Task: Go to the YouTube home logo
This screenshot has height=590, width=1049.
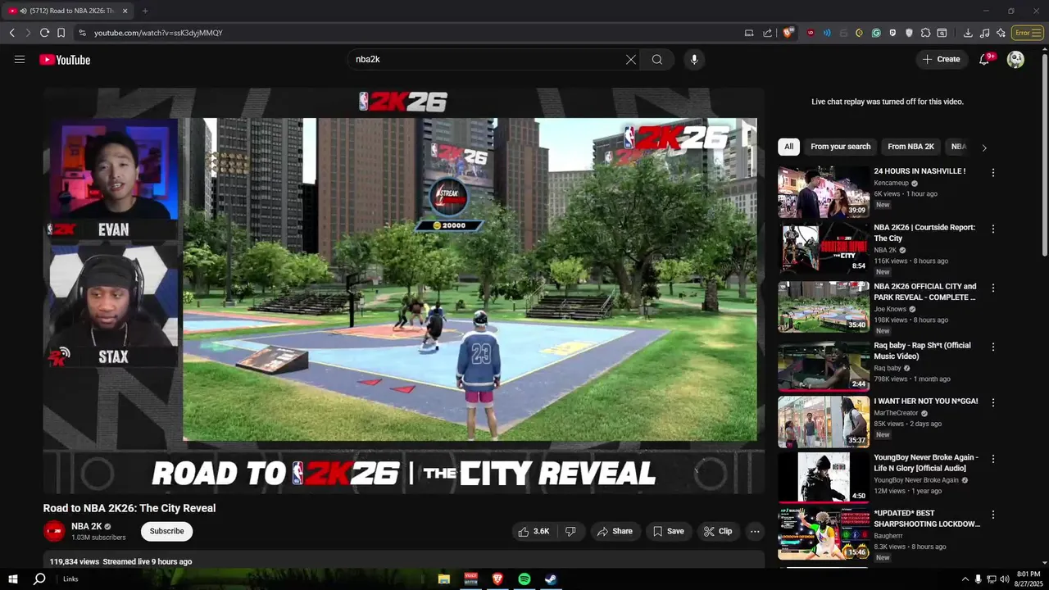Action: pyautogui.click(x=65, y=60)
